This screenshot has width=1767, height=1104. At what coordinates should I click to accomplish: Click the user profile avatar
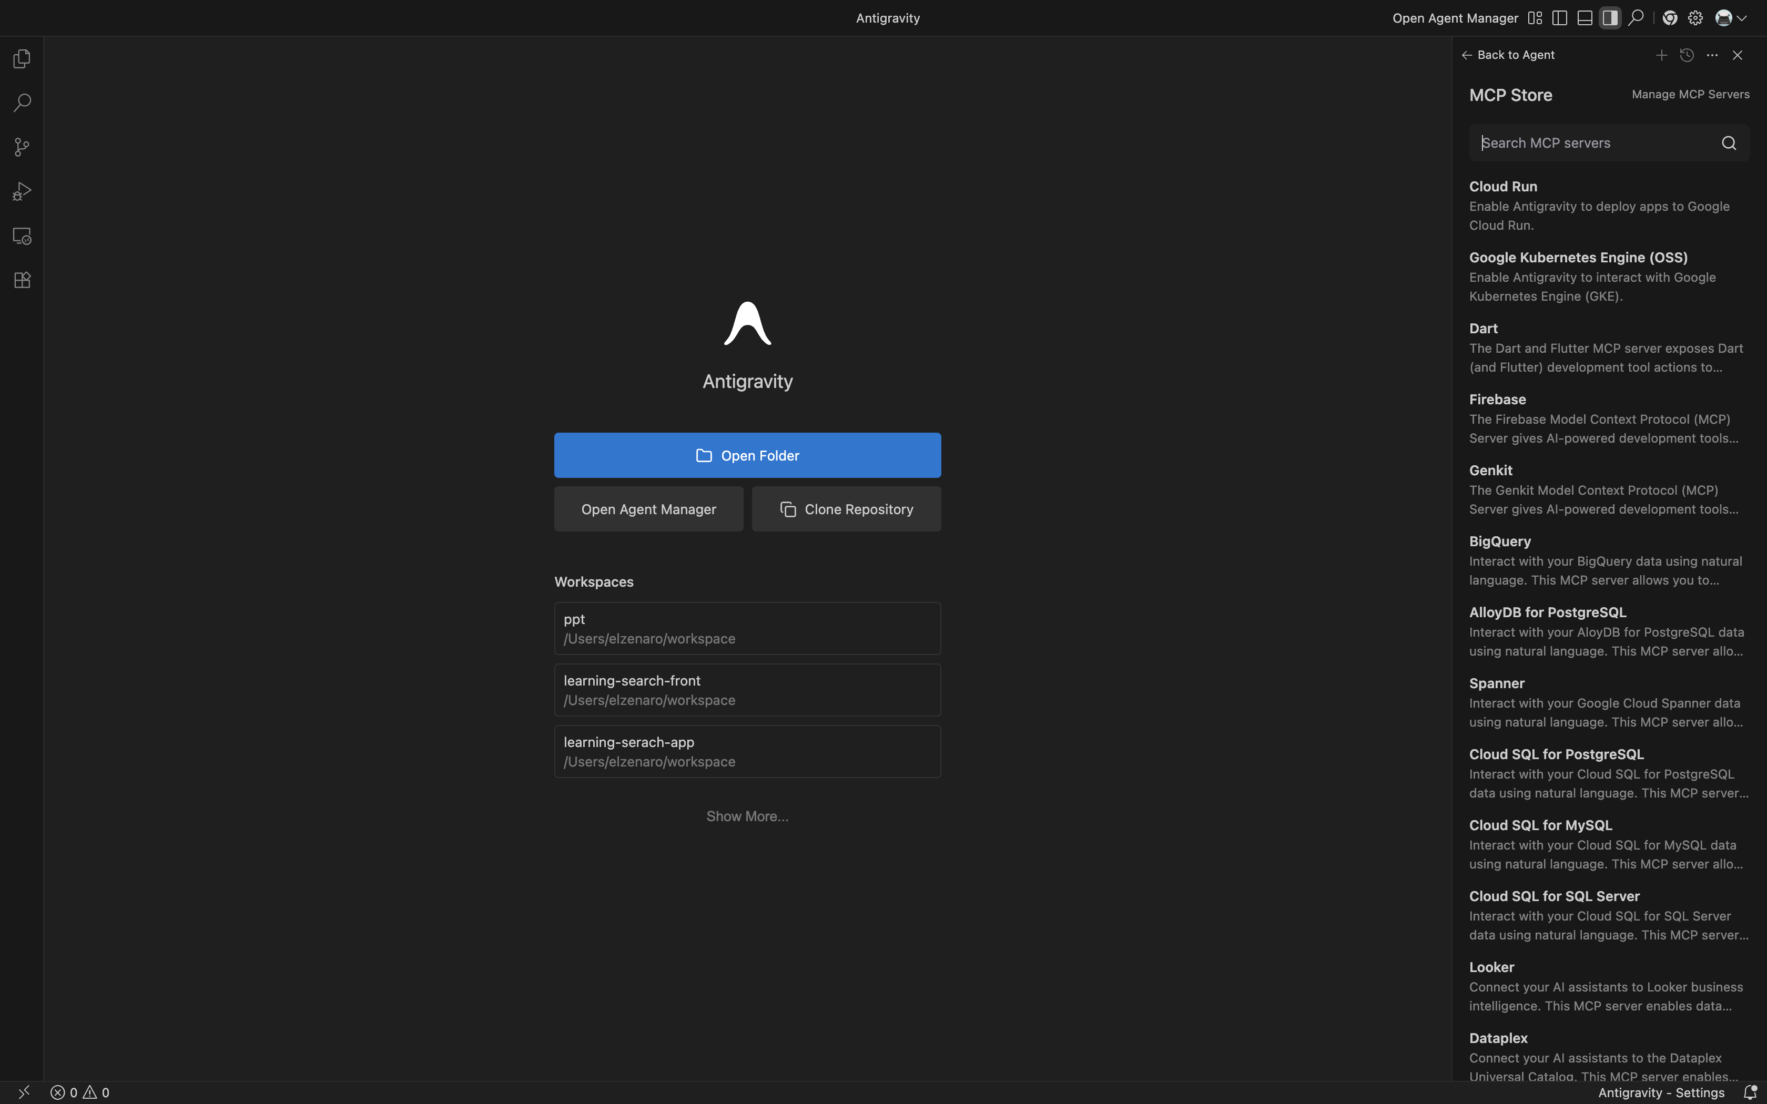click(1723, 18)
